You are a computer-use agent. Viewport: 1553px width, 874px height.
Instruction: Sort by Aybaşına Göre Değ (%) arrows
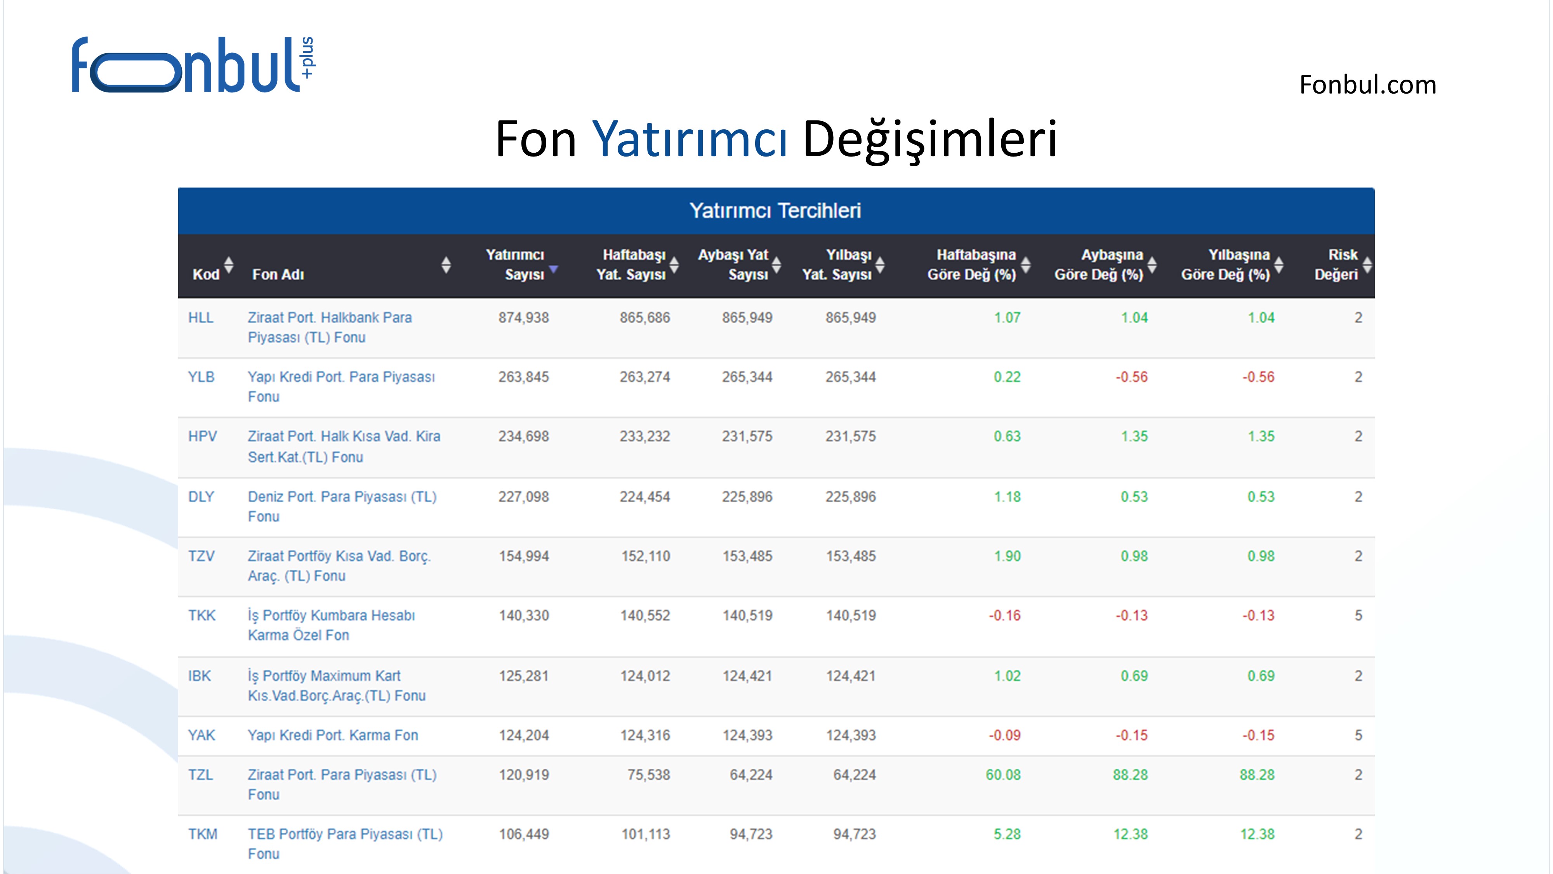point(1152,265)
